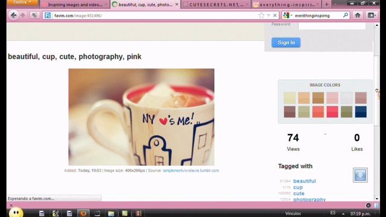Viewport: 386px width, 217px height.
Task: Click the '74 Views' counter
Action: coord(293,142)
